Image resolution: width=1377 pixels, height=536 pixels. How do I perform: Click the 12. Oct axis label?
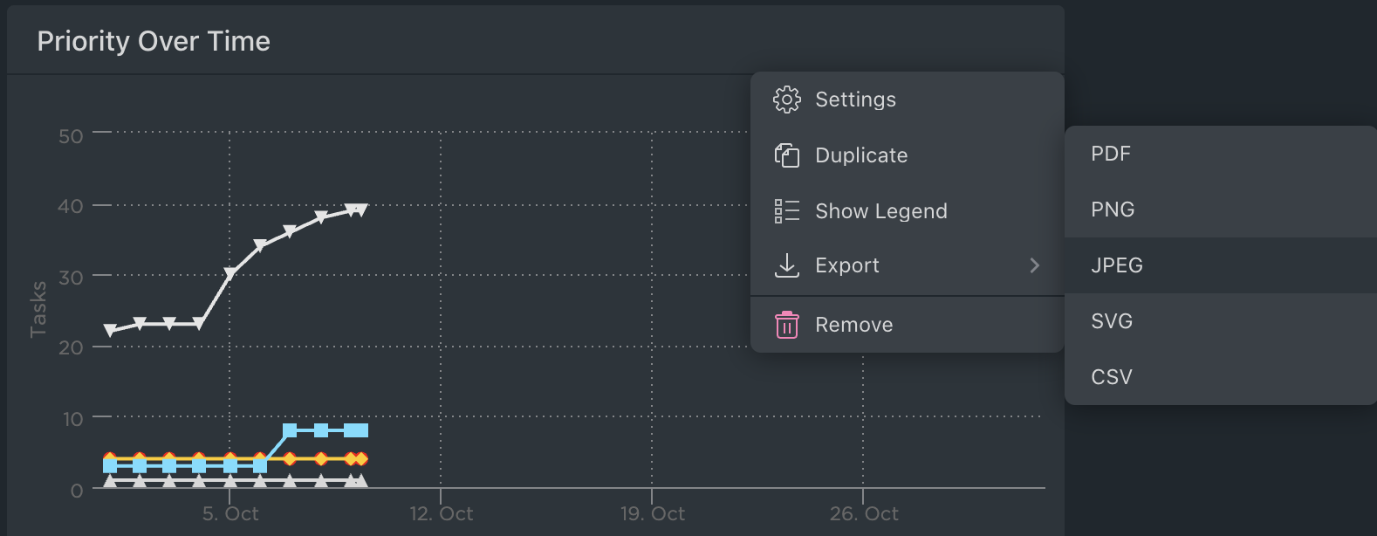(442, 513)
